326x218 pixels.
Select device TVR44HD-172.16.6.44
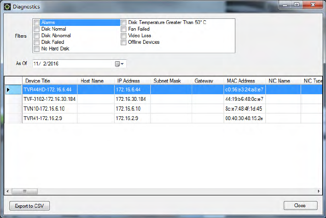pos(50,89)
